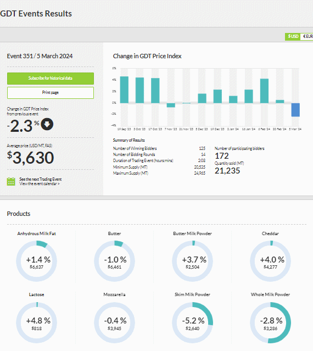
Task: Click the Whole Milk Powder label
Action: click(x=270, y=294)
